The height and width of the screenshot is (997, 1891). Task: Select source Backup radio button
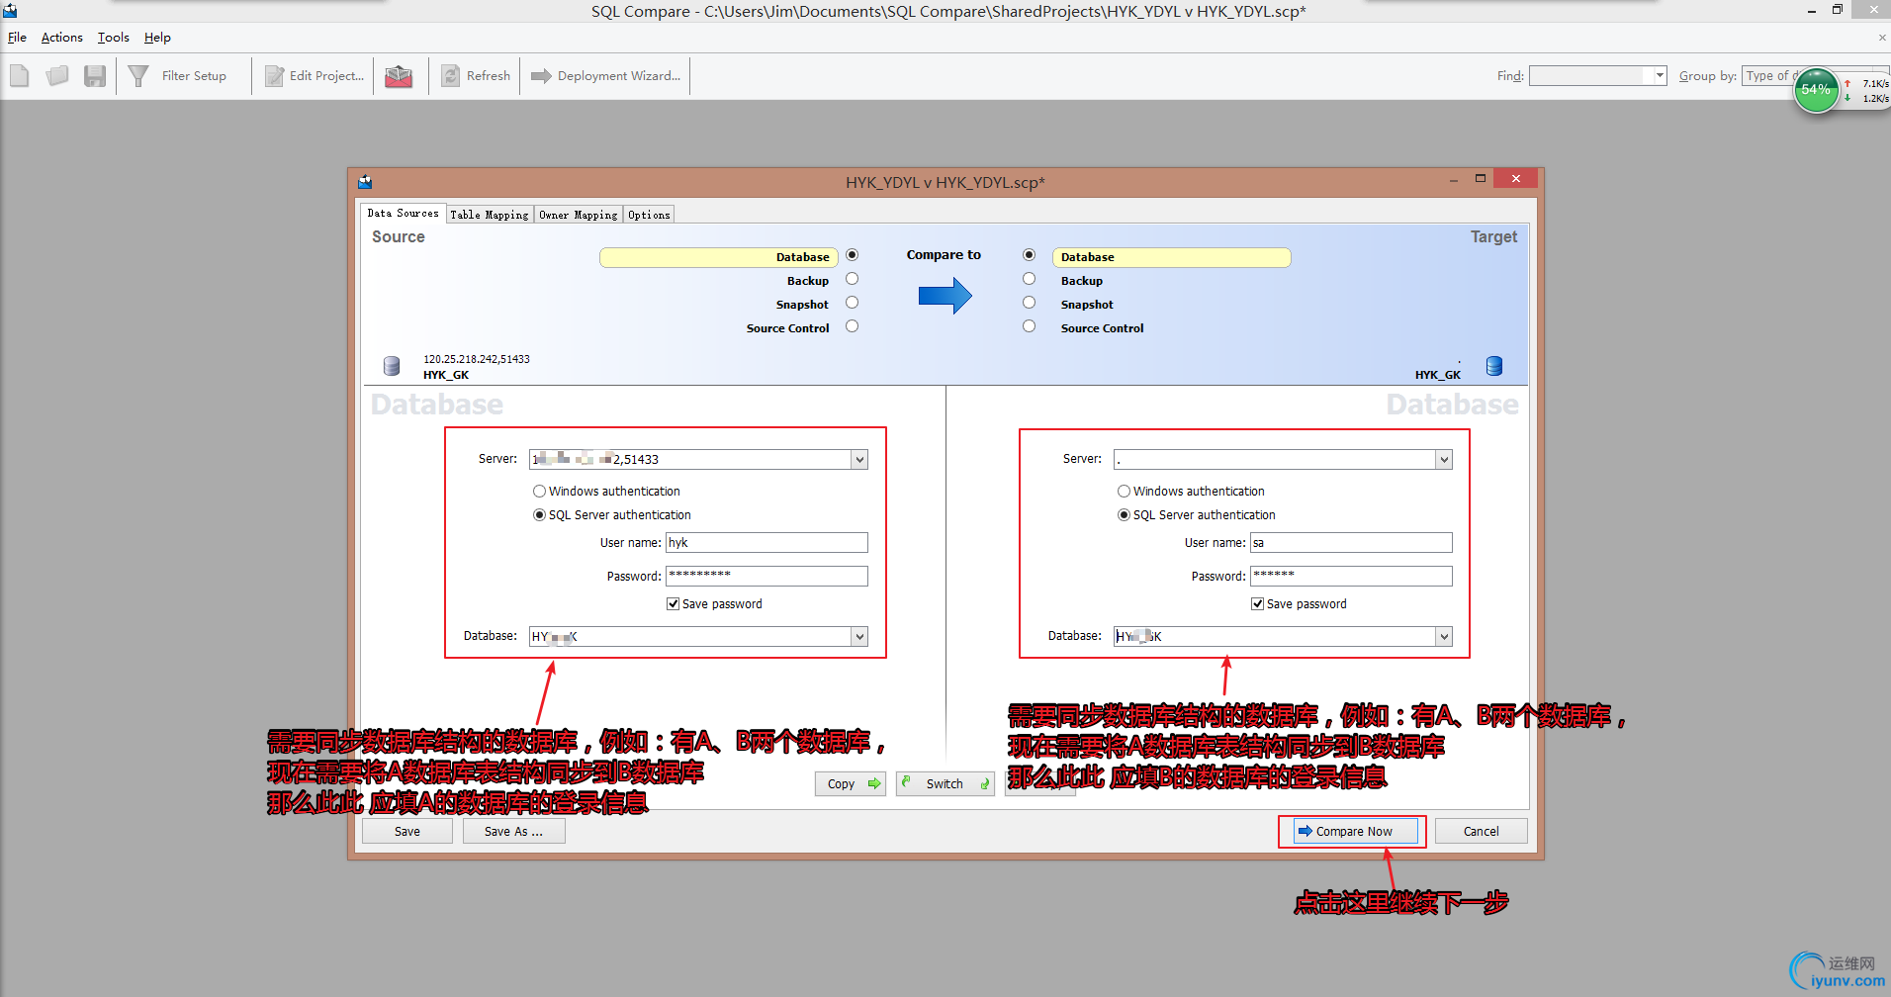tap(852, 279)
